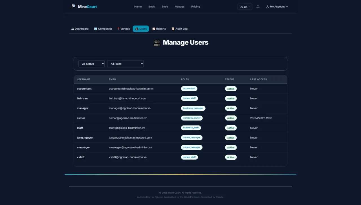The width and height of the screenshot is (361, 205).
Task: Click the Manage Users heading icon
Action: point(157,43)
